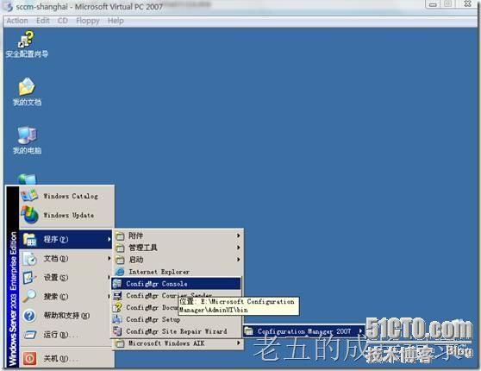
Task: Open the Help menu
Action: tap(116, 21)
